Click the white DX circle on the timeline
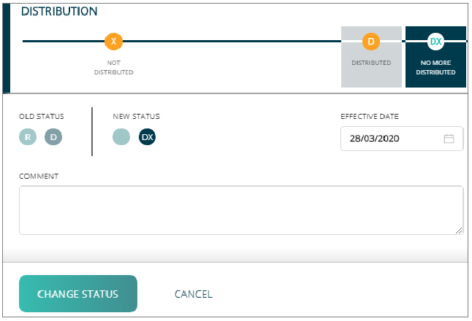Image resolution: width=472 pixels, height=321 pixels. pyautogui.click(x=435, y=42)
